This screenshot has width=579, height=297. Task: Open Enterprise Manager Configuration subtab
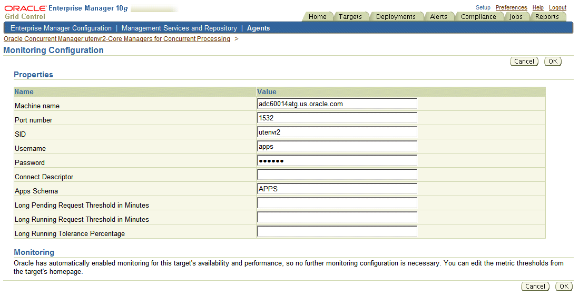click(x=61, y=28)
